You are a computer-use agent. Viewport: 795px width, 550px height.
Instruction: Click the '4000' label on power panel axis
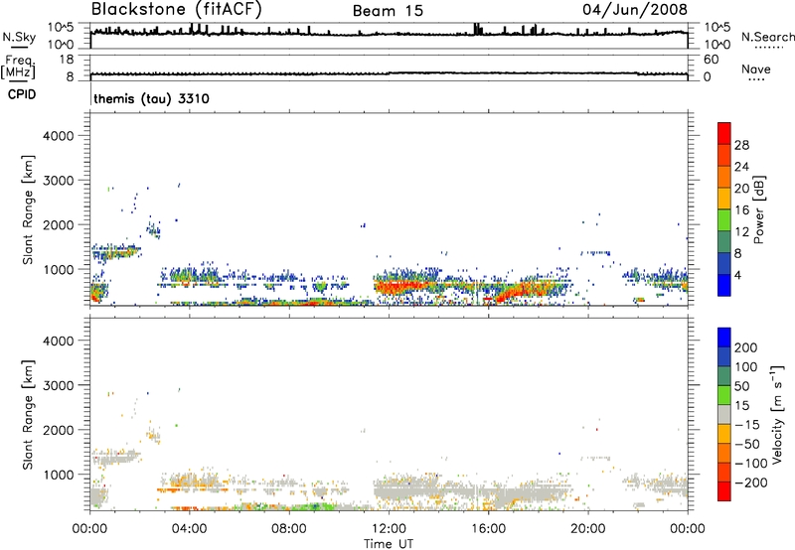58,136
